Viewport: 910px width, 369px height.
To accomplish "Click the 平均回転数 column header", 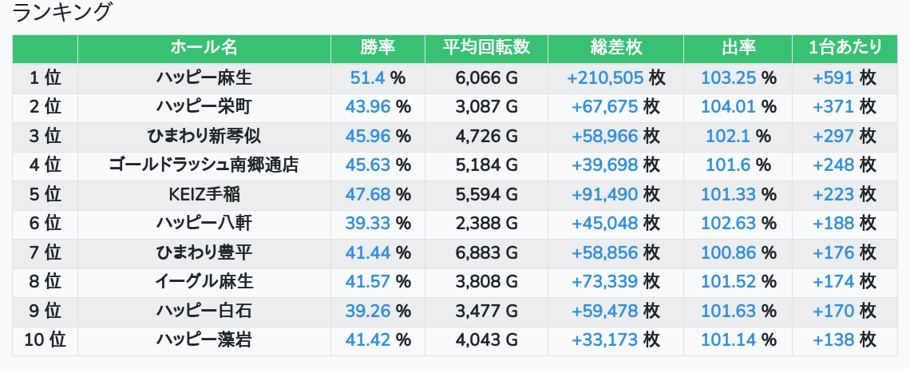I will coord(486,48).
